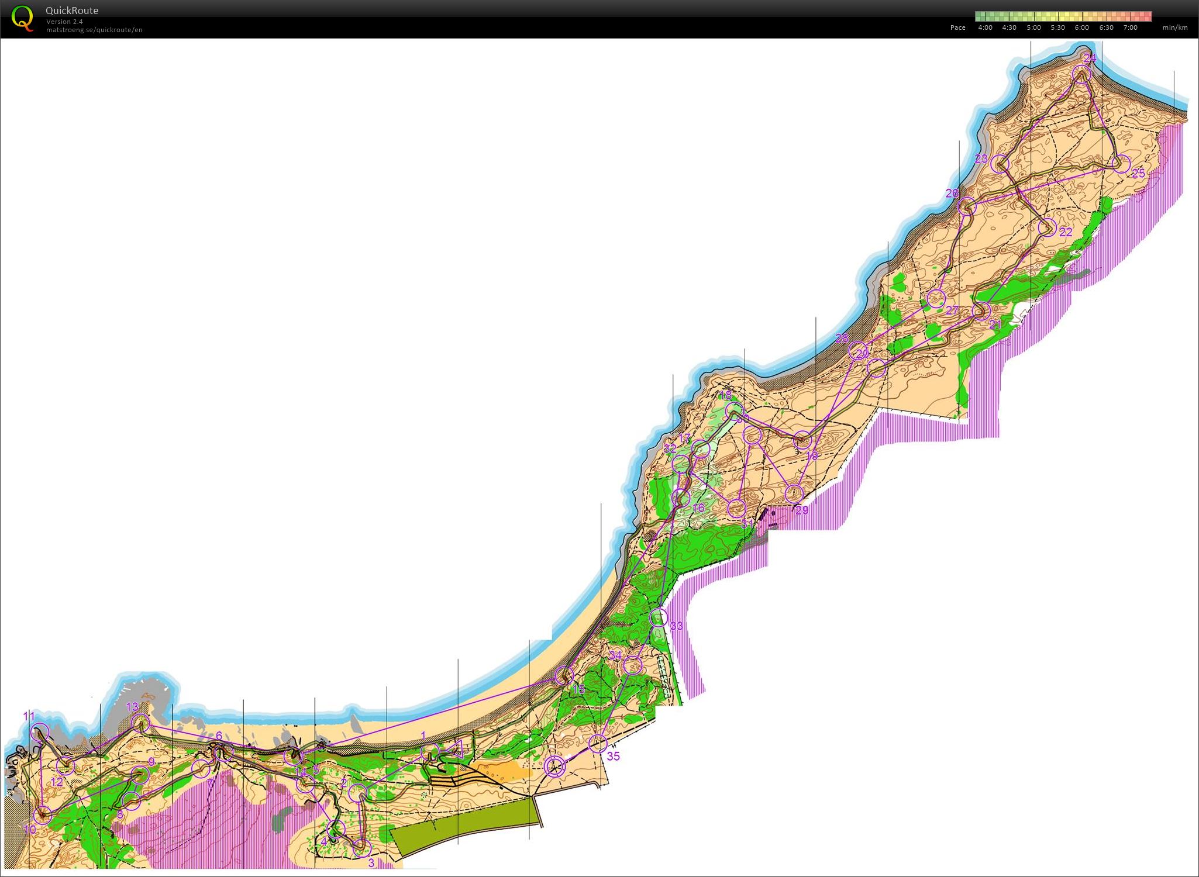Click control circle 11
Screen dimensions: 1199x877
coord(40,732)
